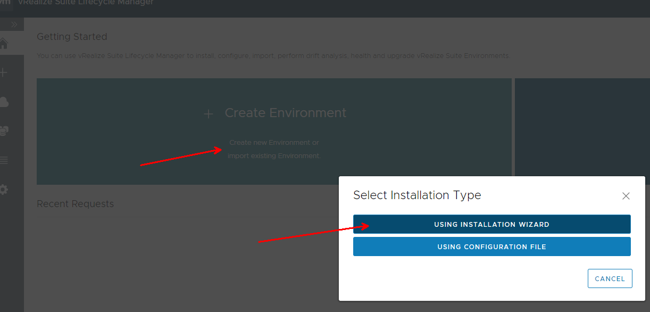Click the VMware vm logo
The height and width of the screenshot is (312, 650).
coord(4,3)
